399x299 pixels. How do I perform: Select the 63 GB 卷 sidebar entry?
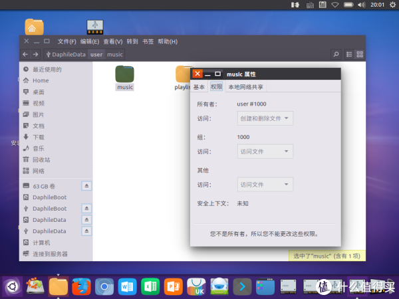pyautogui.click(x=51, y=186)
